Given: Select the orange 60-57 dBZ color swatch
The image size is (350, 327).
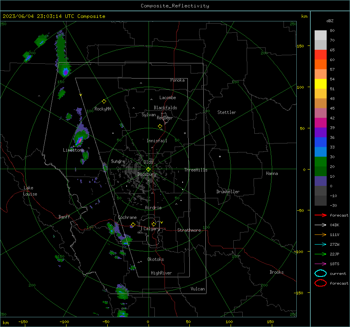Looking at the screenshot, I should coord(320,64).
